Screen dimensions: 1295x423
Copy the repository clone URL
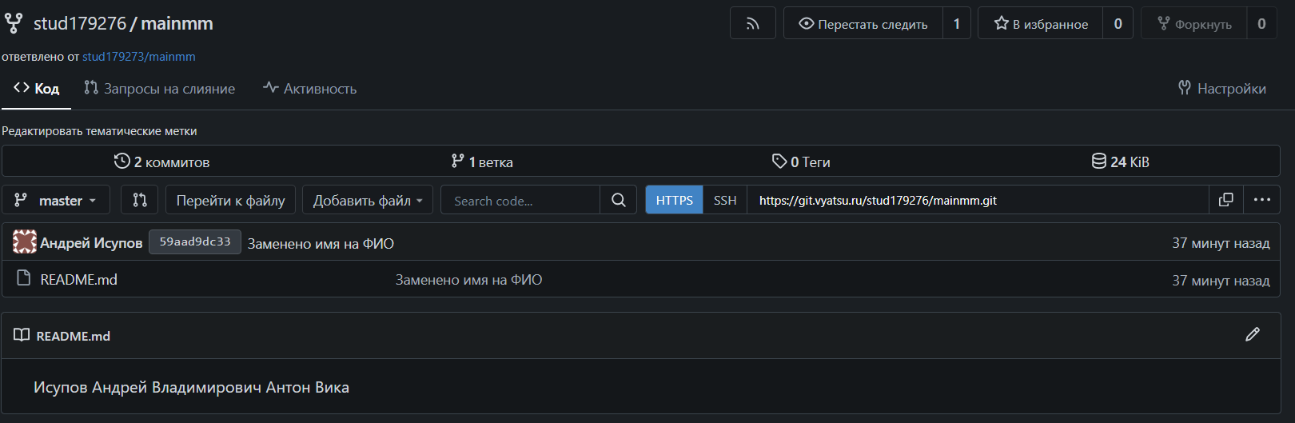click(1225, 200)
